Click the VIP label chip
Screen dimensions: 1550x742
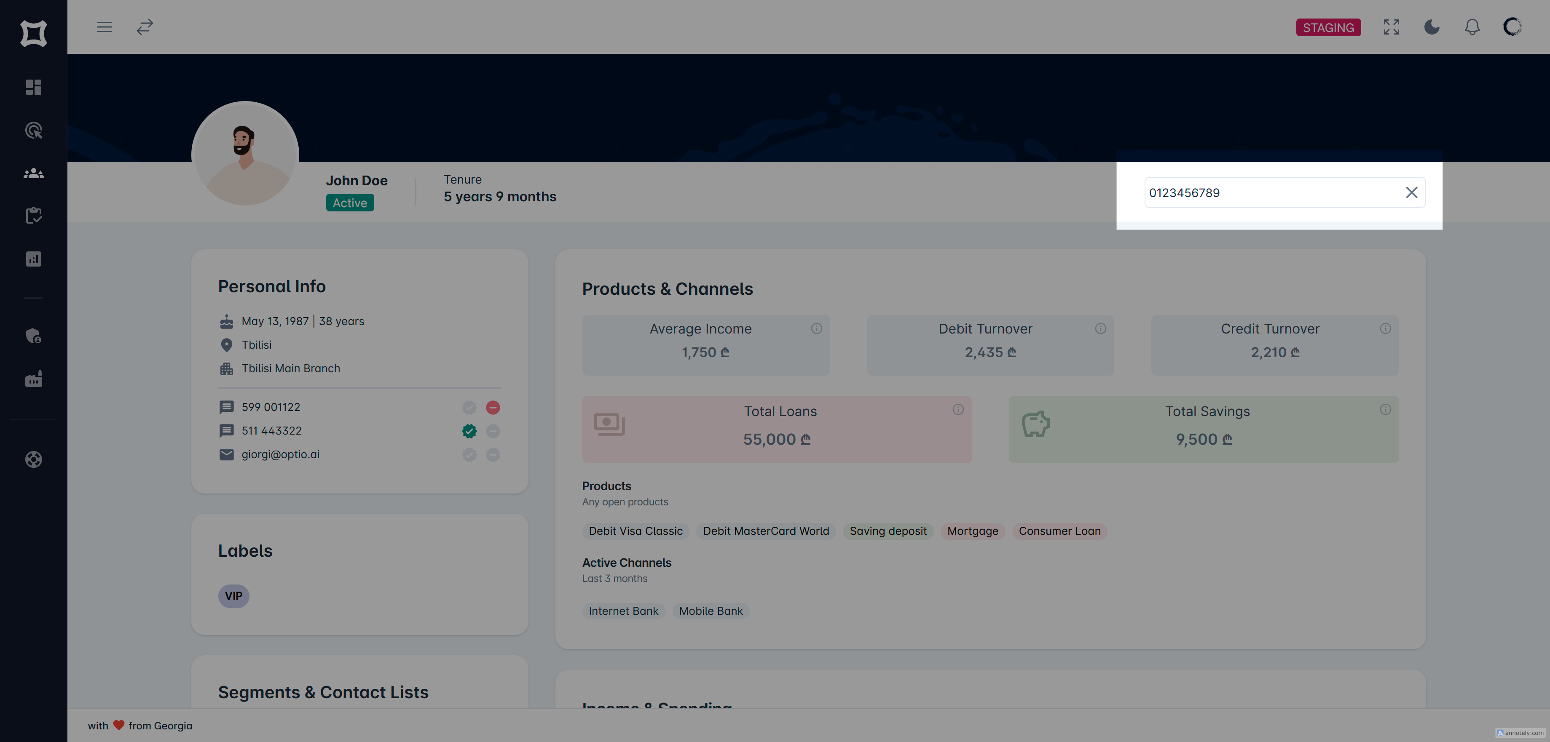click(233, 596)
